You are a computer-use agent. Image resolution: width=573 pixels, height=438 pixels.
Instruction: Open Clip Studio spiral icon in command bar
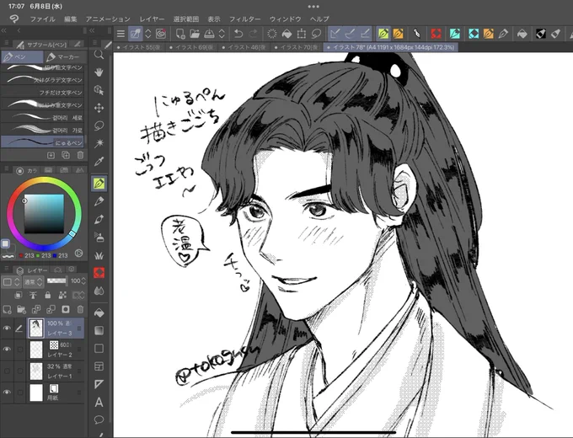click(x=161, y=34)
